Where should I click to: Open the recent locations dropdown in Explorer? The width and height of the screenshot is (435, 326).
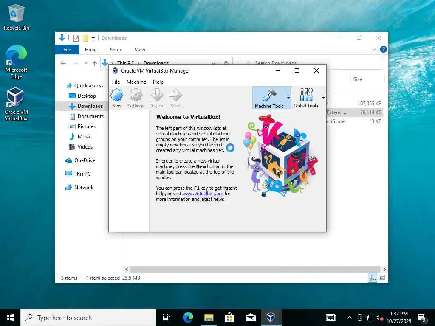86,63
